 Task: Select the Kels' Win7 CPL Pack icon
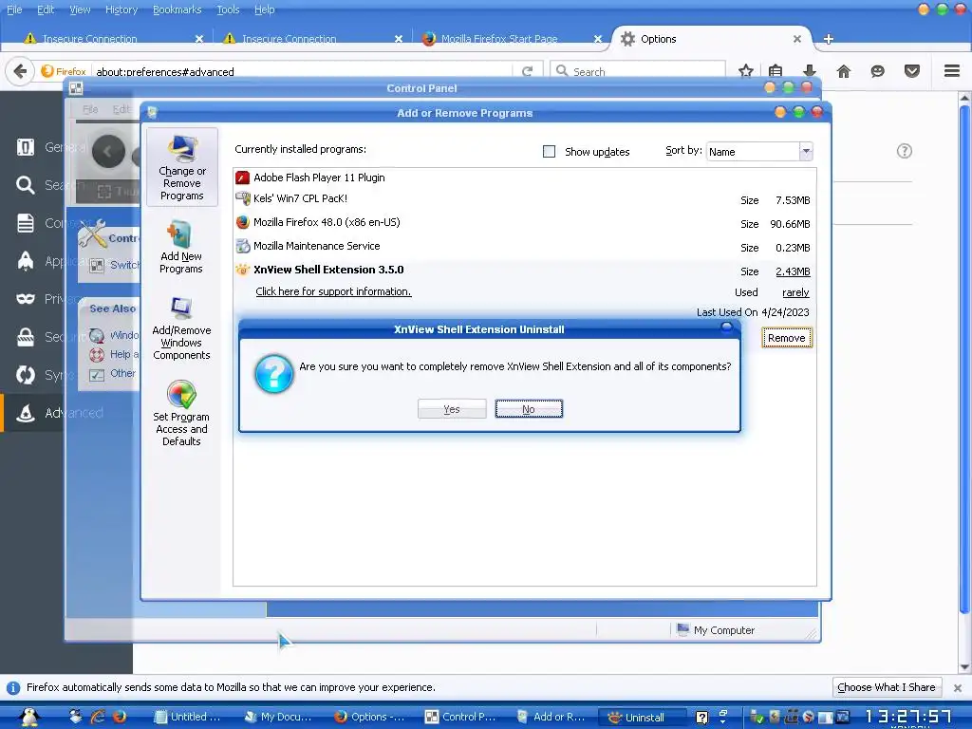(242, 199)
